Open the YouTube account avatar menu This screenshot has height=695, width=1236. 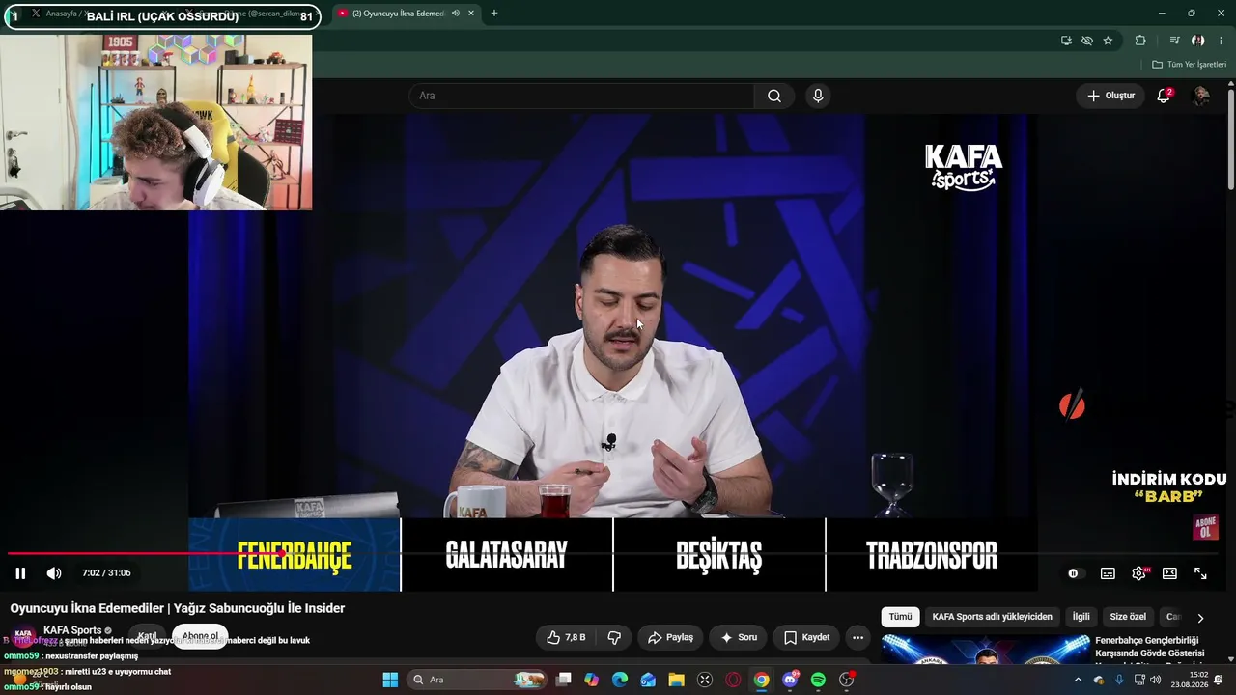(1201, 96)
